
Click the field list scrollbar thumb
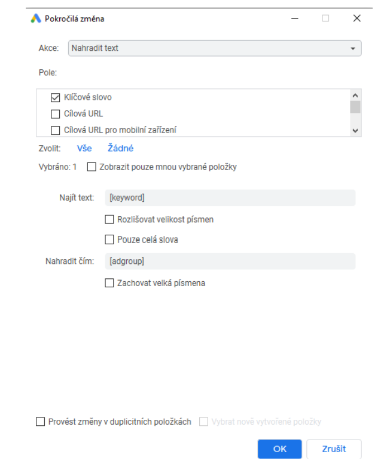(x=355, y=107)
